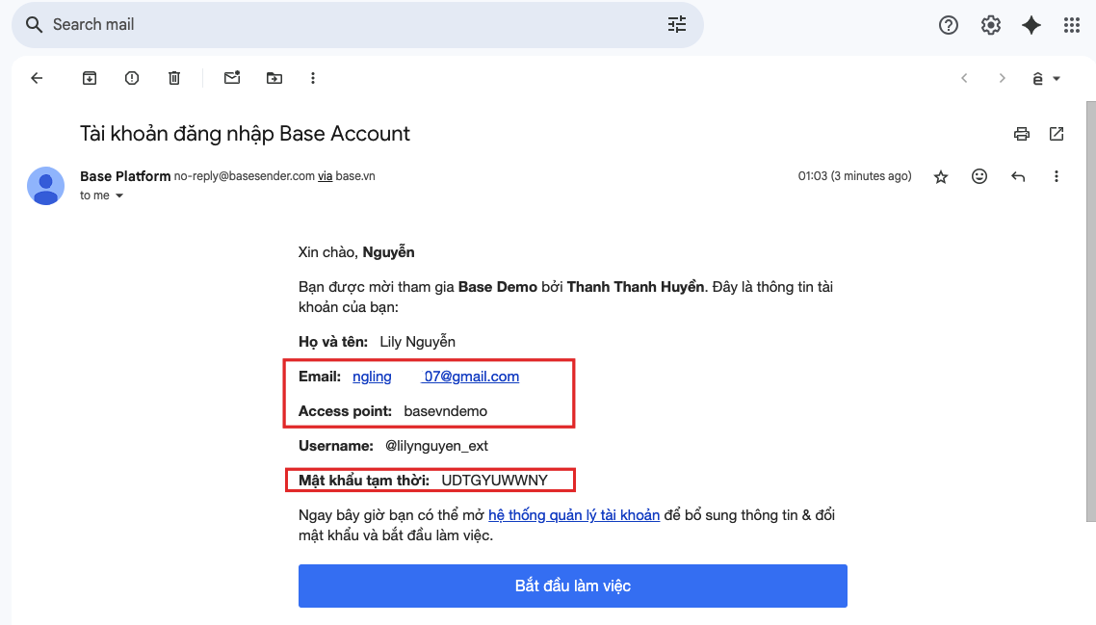This screenshot has height=625, width=1096.
Task: Click 'Bắt đầu làm việc' button
Action: (572, 586)
